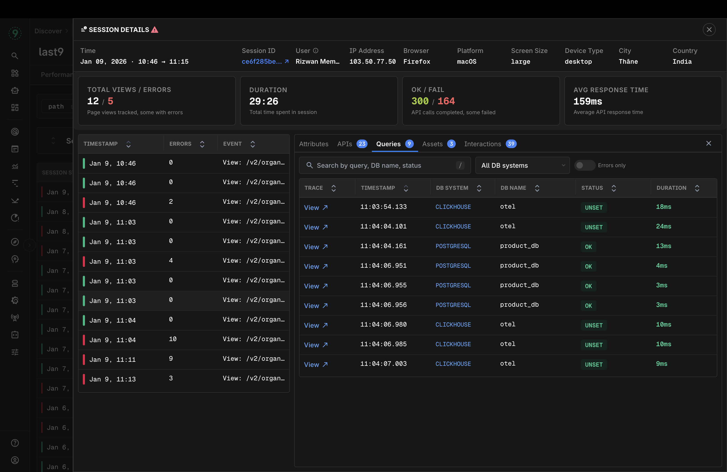Open the All DB systems dropdown
727x472 pixels.
(x=522, y=165)
